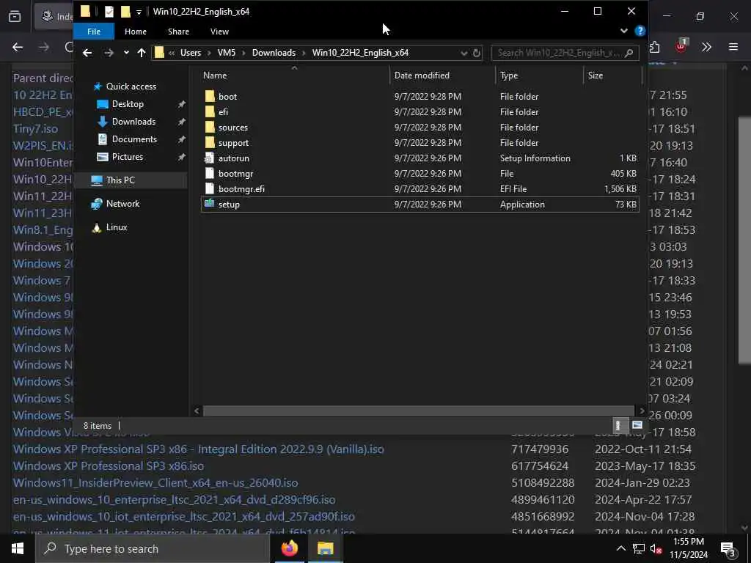
Task: Click the Forward arrow in File Explorer
Action: click(109, 53)
